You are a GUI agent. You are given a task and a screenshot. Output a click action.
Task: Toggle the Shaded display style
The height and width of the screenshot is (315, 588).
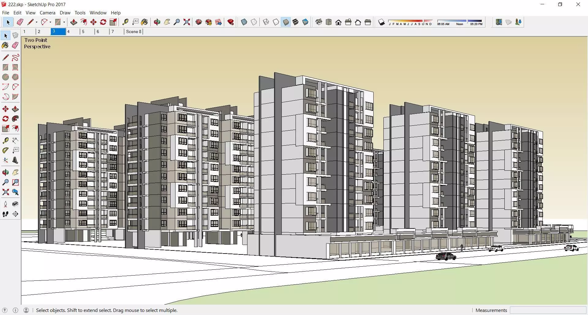pos(286,22)
